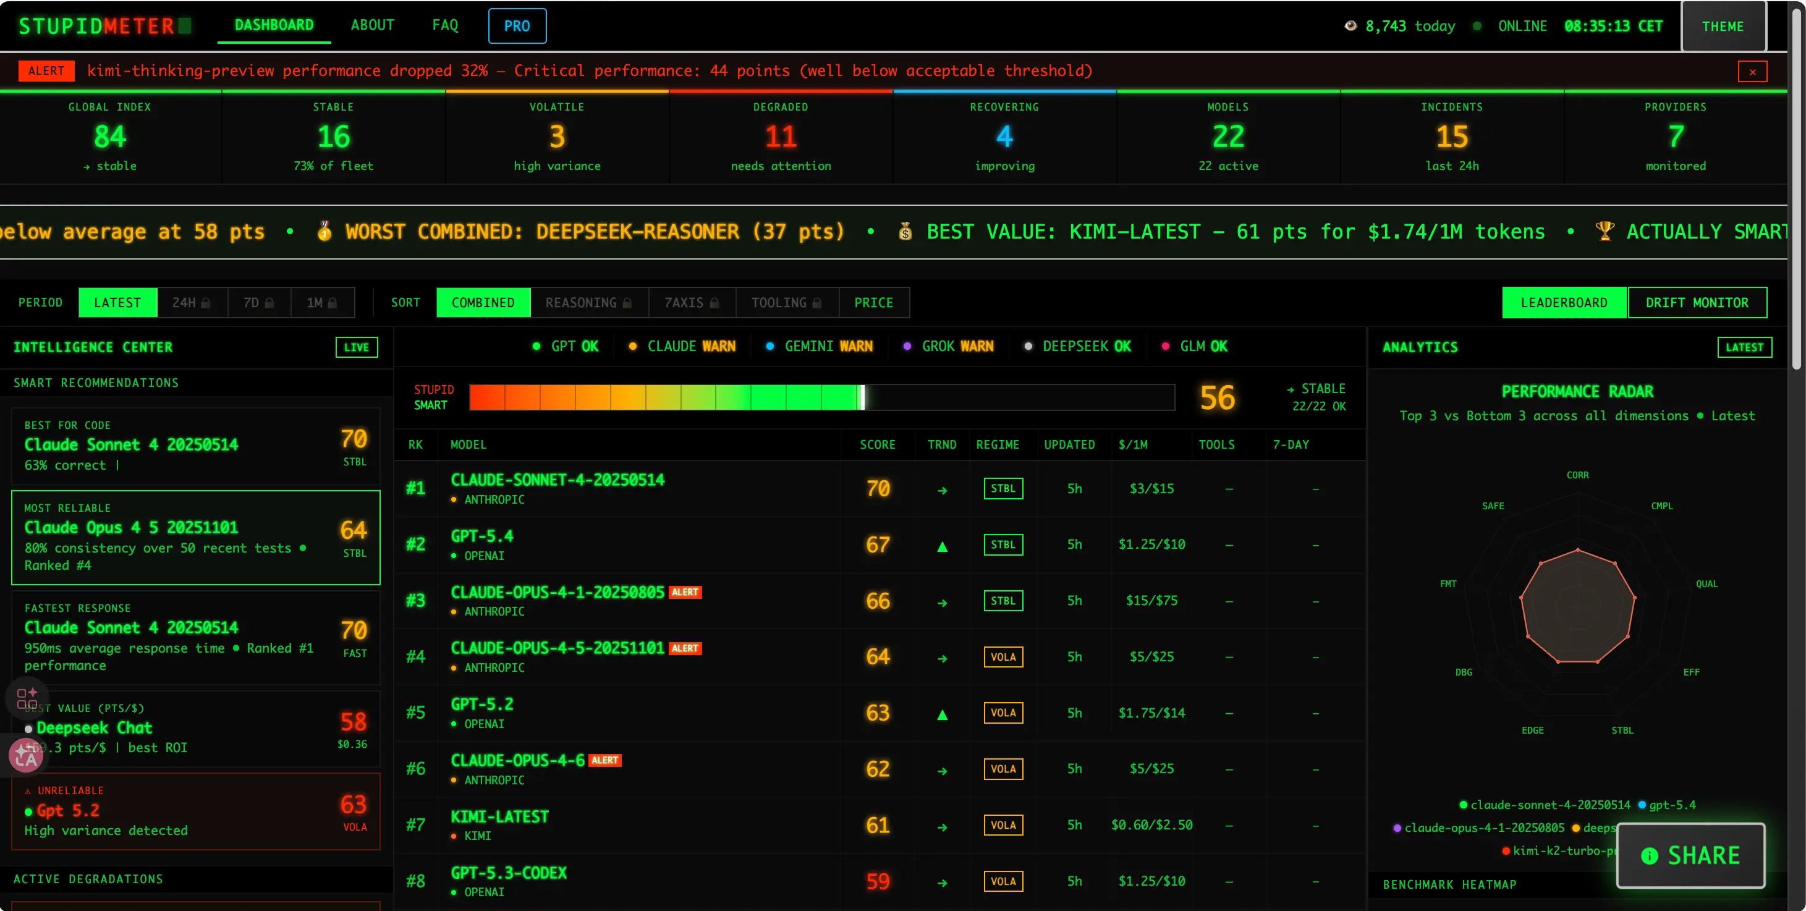Viewport: 1806px width, 911px height.
Task: Expand Most Reliable Claude Opus recommendation card
Action: click(195, 537)
